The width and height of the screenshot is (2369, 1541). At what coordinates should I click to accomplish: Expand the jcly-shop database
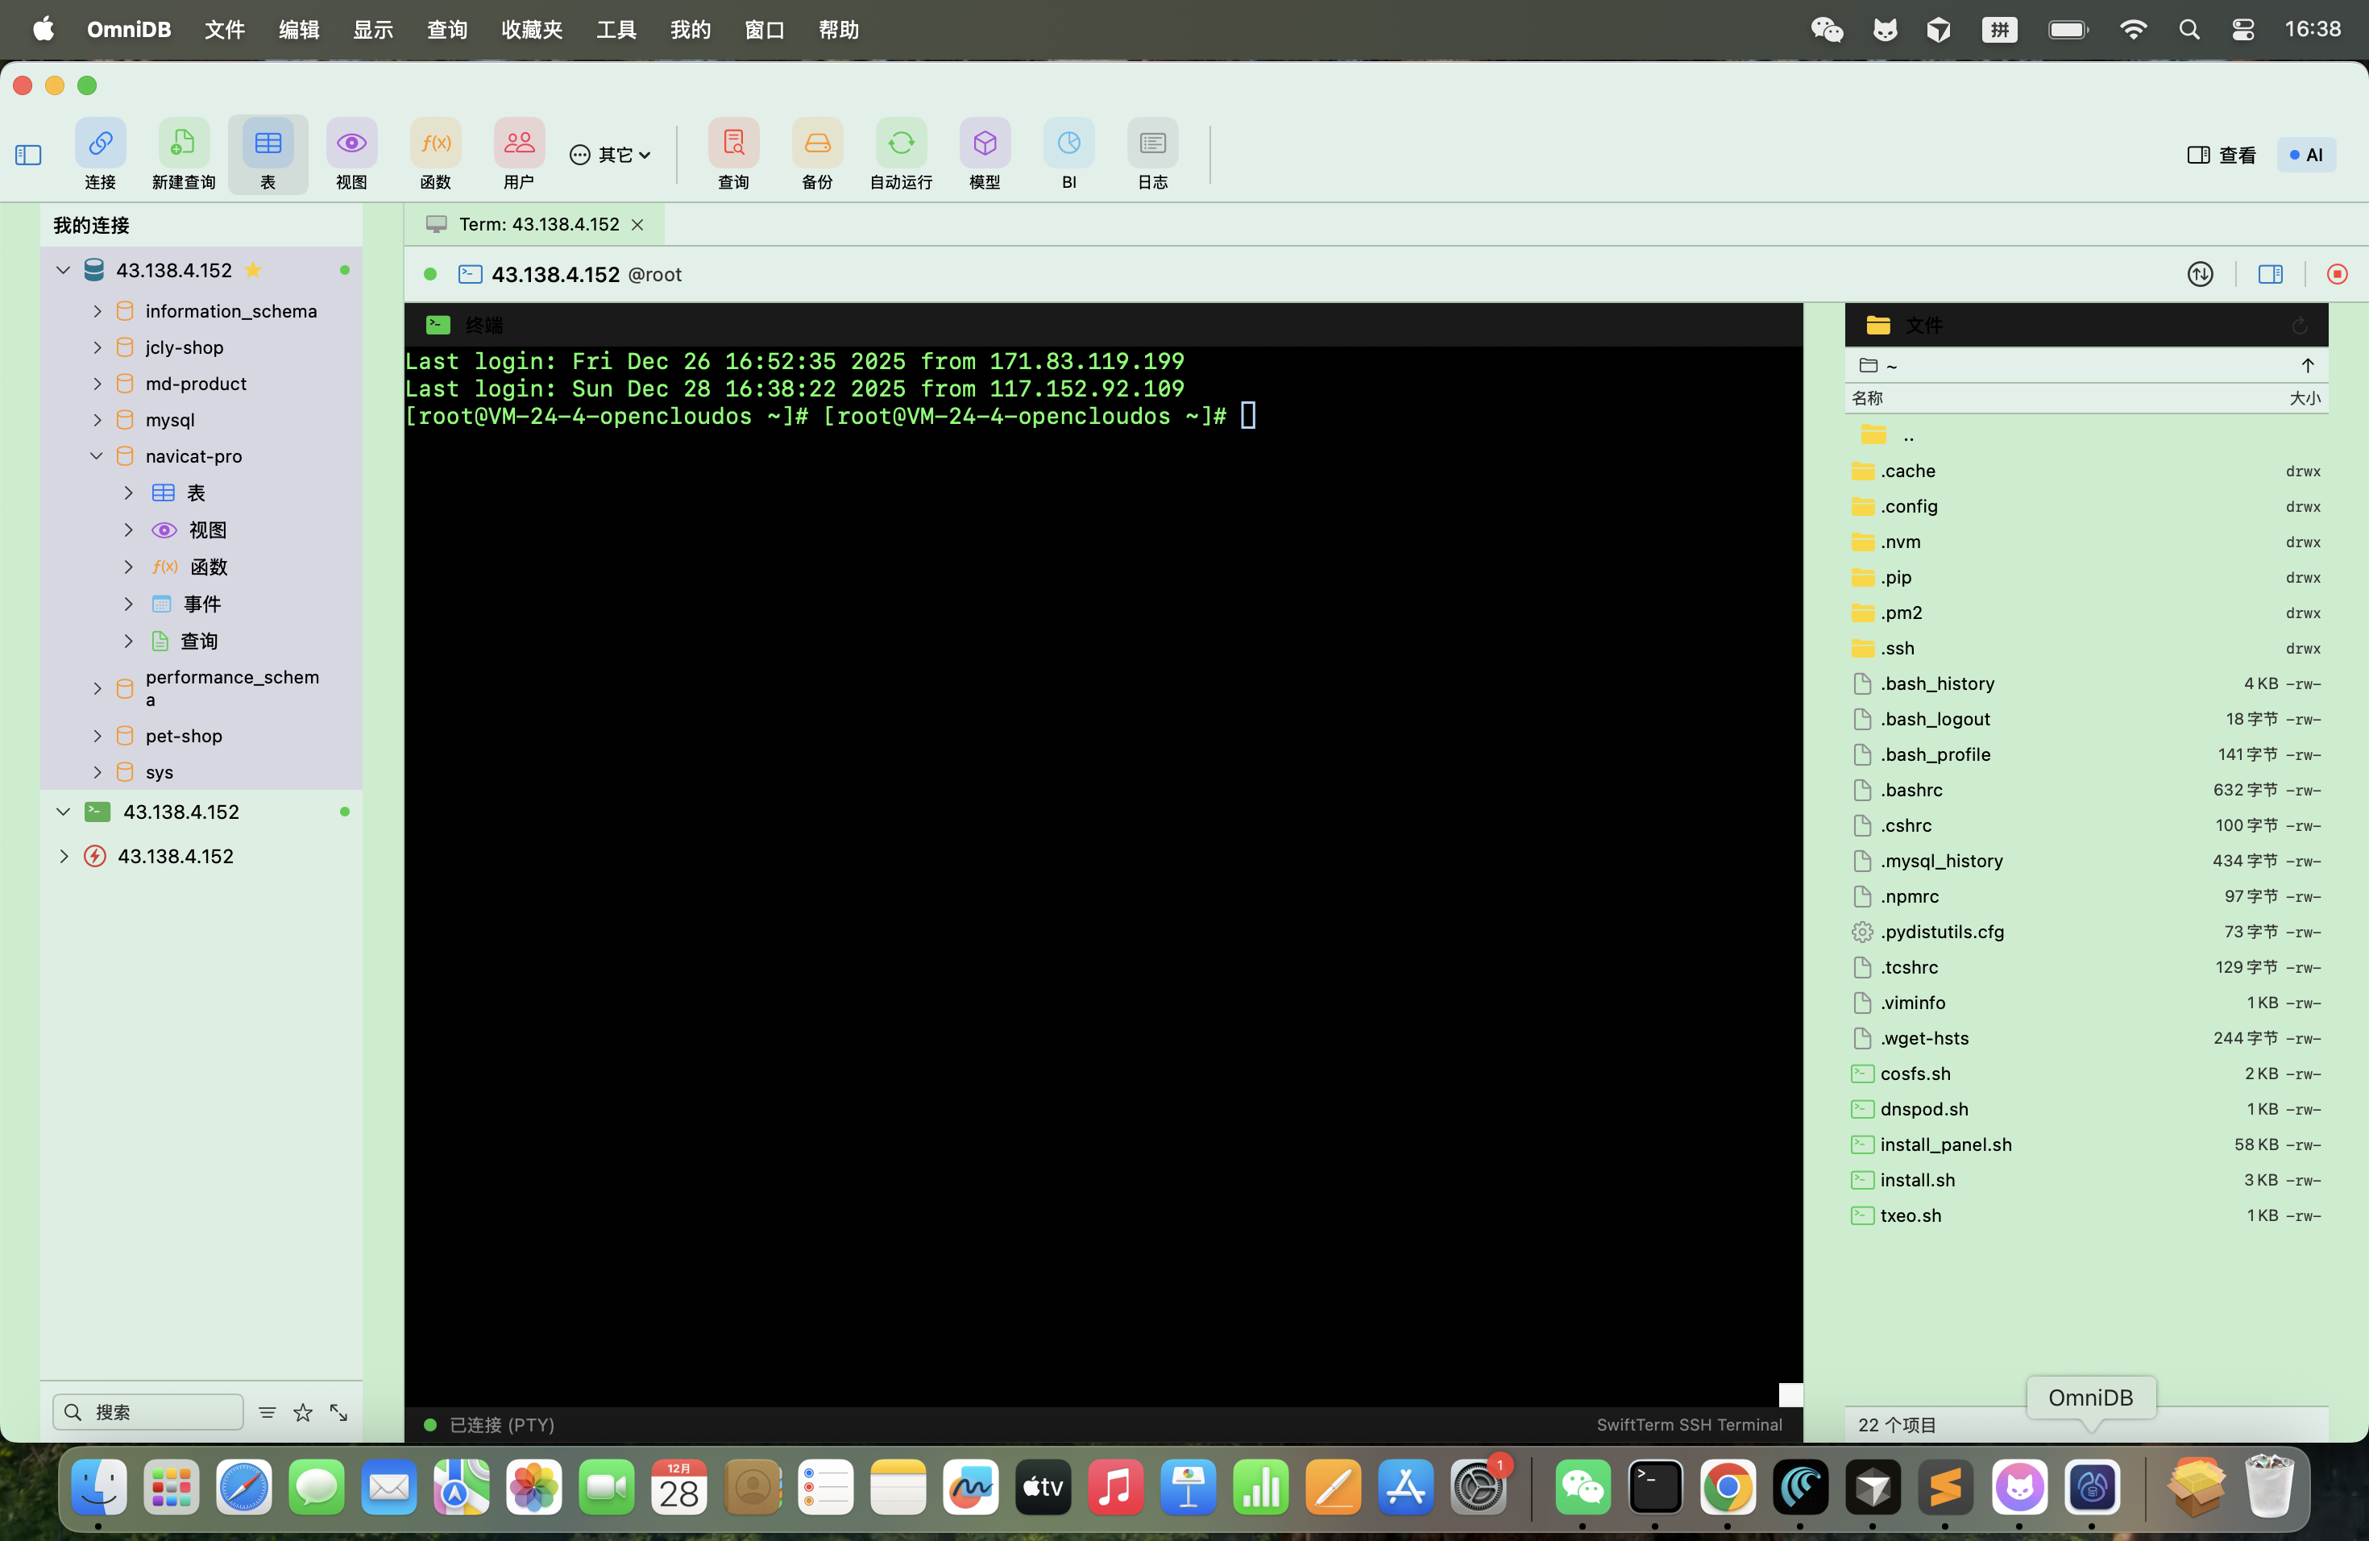[97, 347]
